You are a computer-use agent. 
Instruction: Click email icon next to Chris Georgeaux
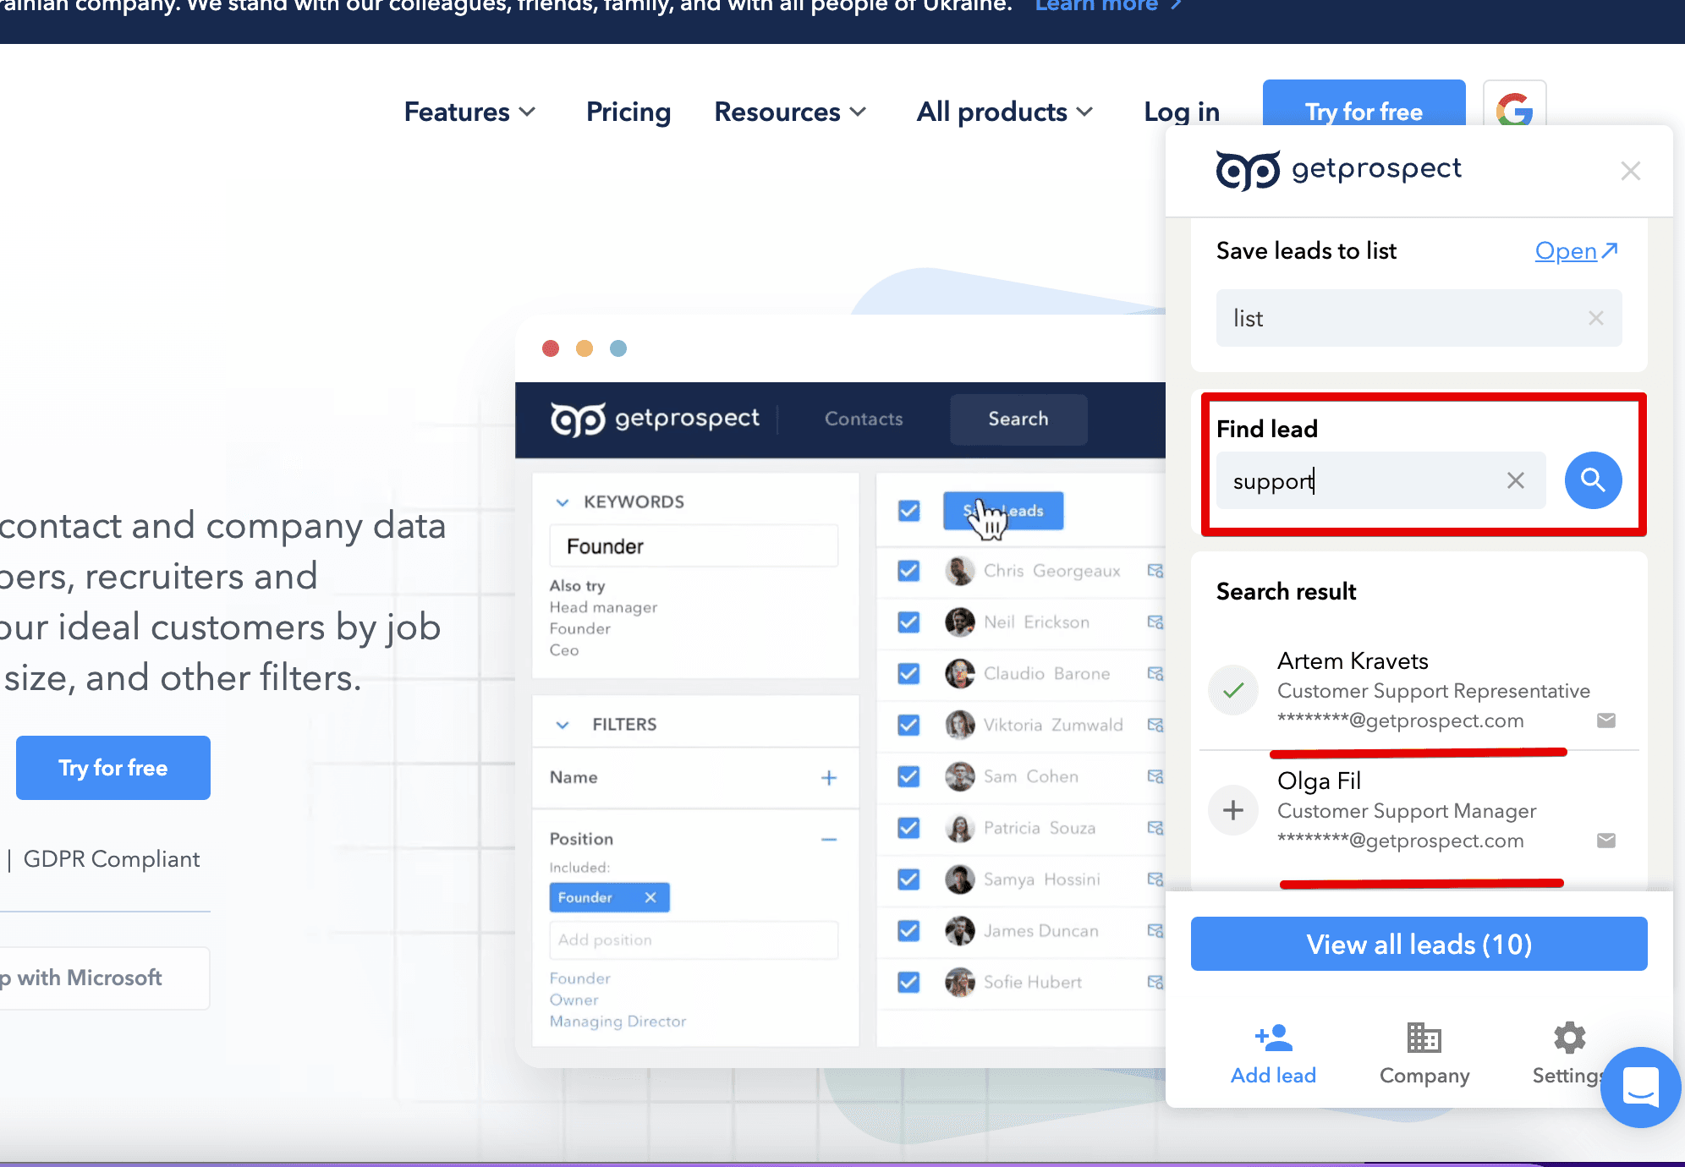(1155, 571)
